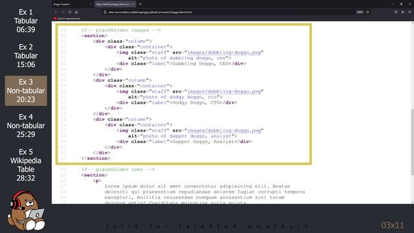Open 'julia for talented amateurs' bookmark
The width and height of the screenshot is (414, 233).
pos(67,19)
